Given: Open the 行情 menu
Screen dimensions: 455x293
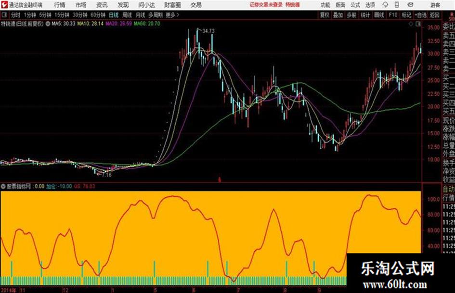Looking at the screenshot, I should coord(60,5).
